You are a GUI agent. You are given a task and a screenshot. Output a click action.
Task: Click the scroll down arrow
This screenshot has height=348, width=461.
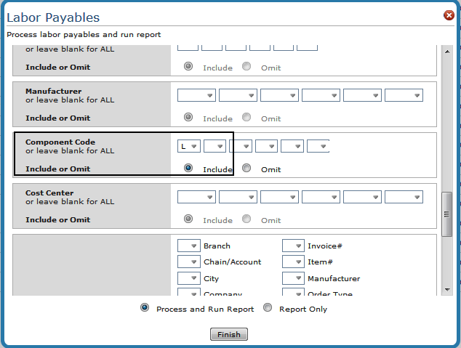447,289
